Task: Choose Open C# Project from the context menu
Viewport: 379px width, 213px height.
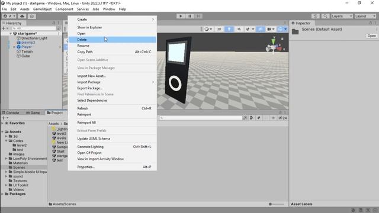Action: tap(113, 153)
